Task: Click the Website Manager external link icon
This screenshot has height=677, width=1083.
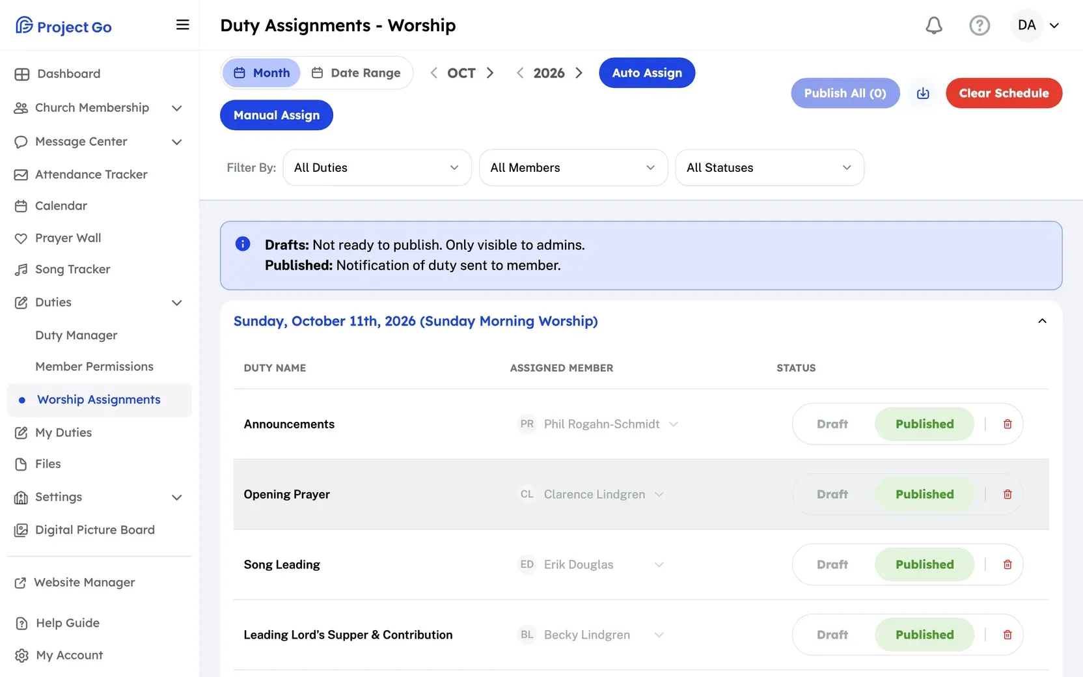Action: [21, 583]
